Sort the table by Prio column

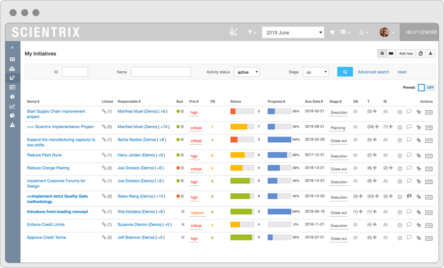[x=194, y=101]
